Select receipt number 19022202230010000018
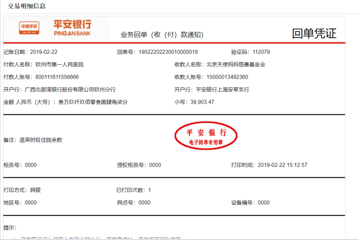This screenshot has height=240, width=359. coord(168,52)
